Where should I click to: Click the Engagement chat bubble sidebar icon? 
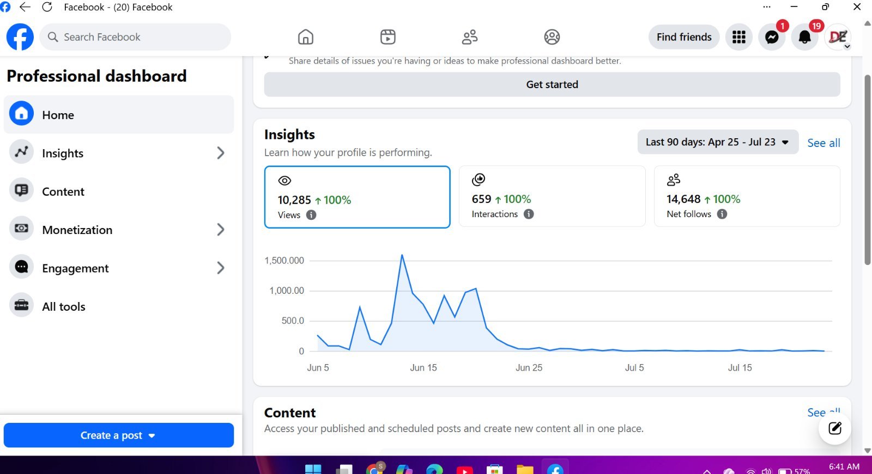click(x=21, y=267)
